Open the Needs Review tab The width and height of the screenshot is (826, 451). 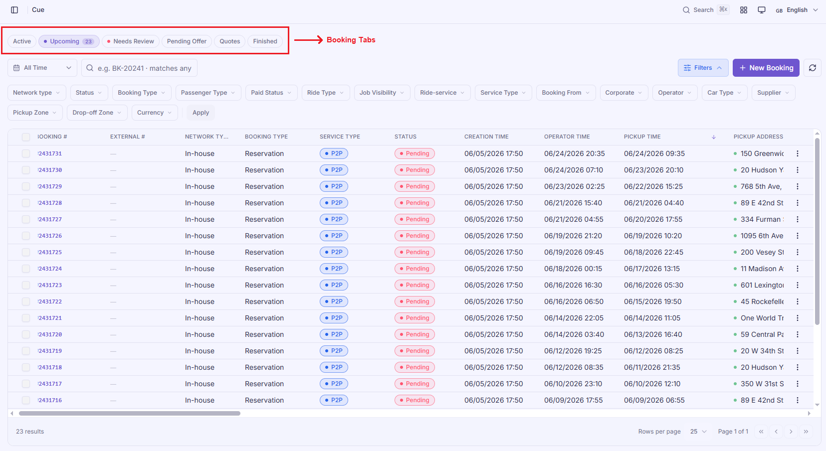[131, 41]
